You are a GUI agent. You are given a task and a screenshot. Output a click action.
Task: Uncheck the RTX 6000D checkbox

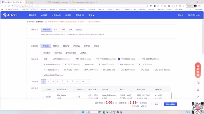pos(119,59)
